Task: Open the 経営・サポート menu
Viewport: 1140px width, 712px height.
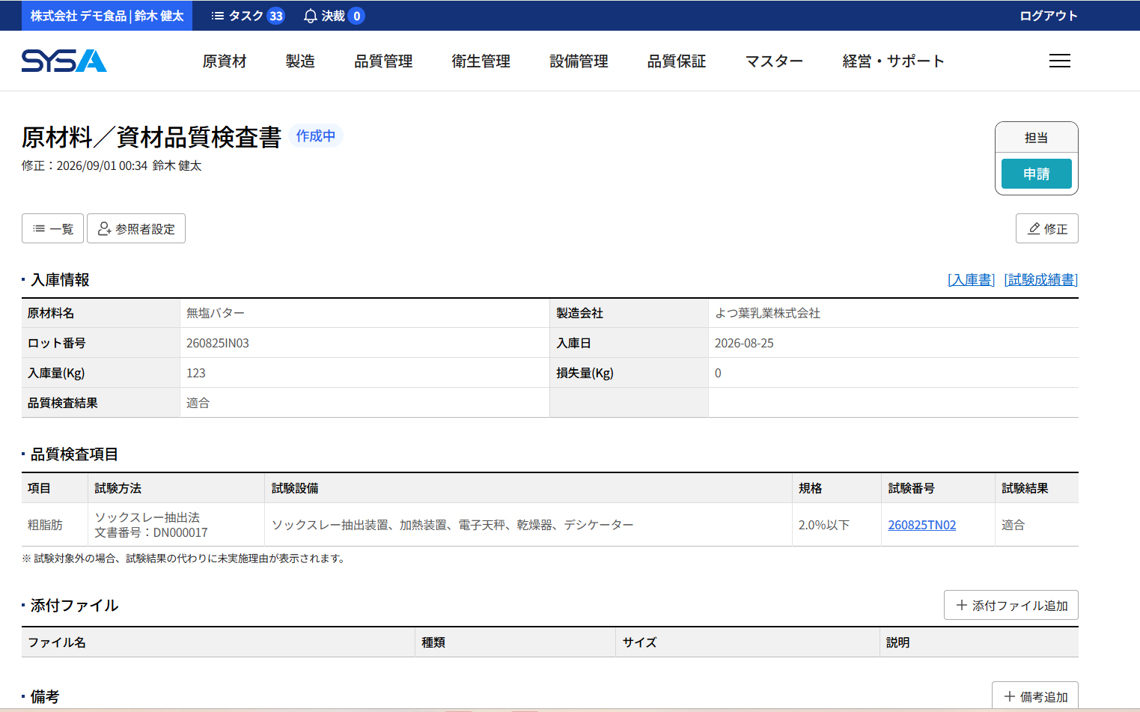Action: [893, 61]
